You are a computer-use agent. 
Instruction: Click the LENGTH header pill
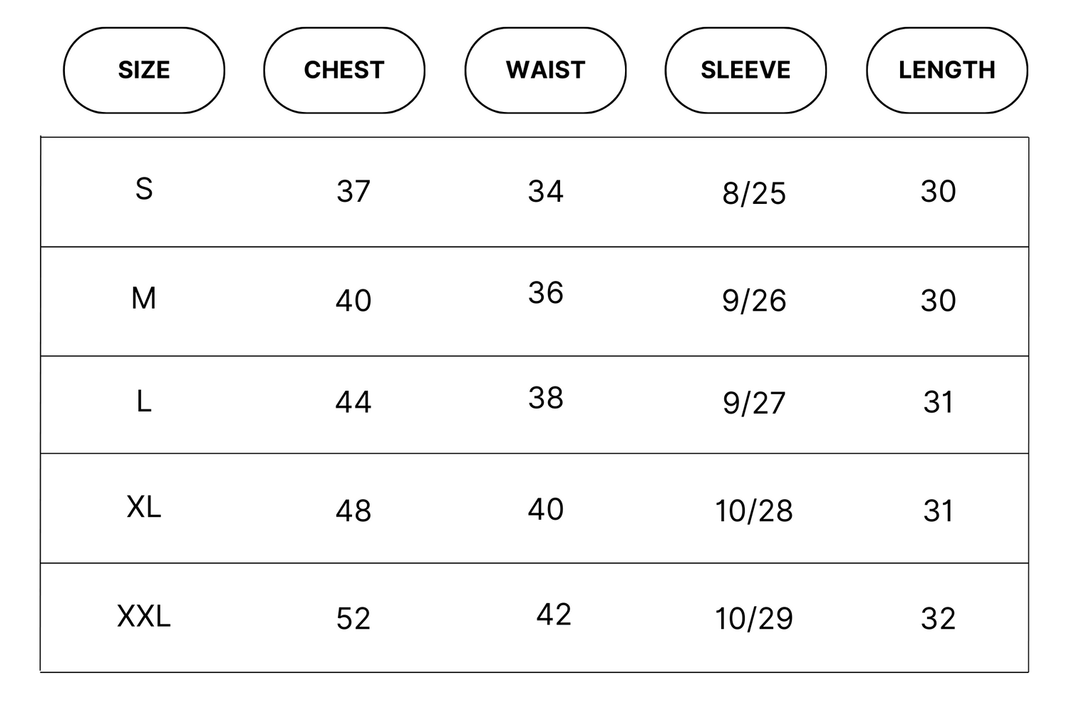click(946, 70)
